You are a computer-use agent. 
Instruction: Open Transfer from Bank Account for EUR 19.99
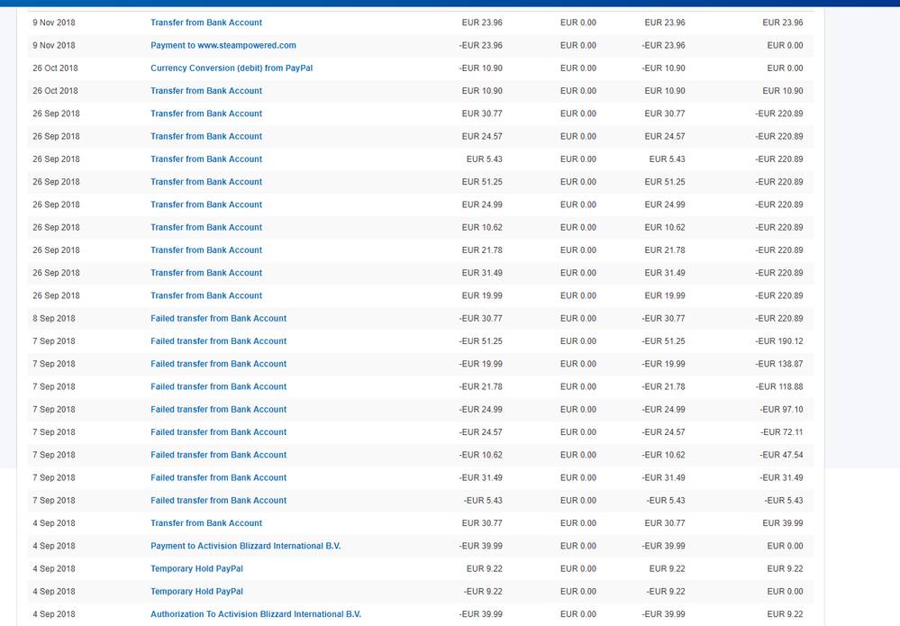click(x=206, y=295)
